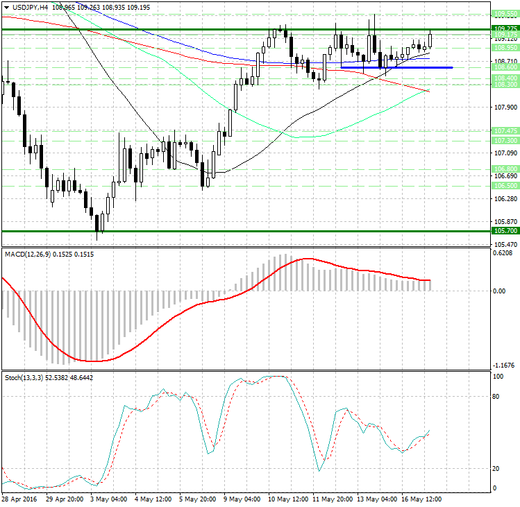This screenshot has height=507, width=520.
Task: Select the 106.500 price level label
Action: (x=505, y=186)
